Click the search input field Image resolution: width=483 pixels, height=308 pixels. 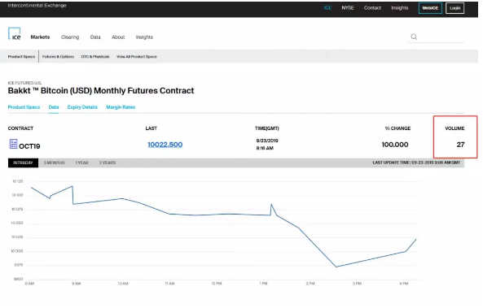click(x=441, y=37)
